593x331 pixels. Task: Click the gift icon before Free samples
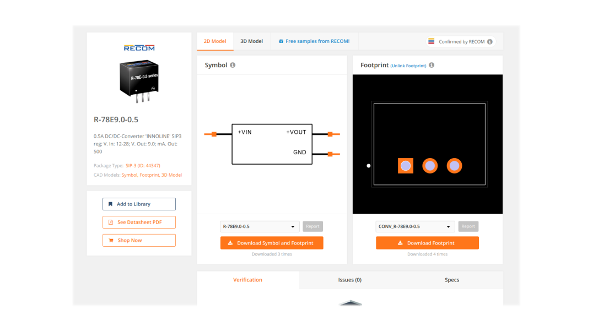[x=281, y=41]
